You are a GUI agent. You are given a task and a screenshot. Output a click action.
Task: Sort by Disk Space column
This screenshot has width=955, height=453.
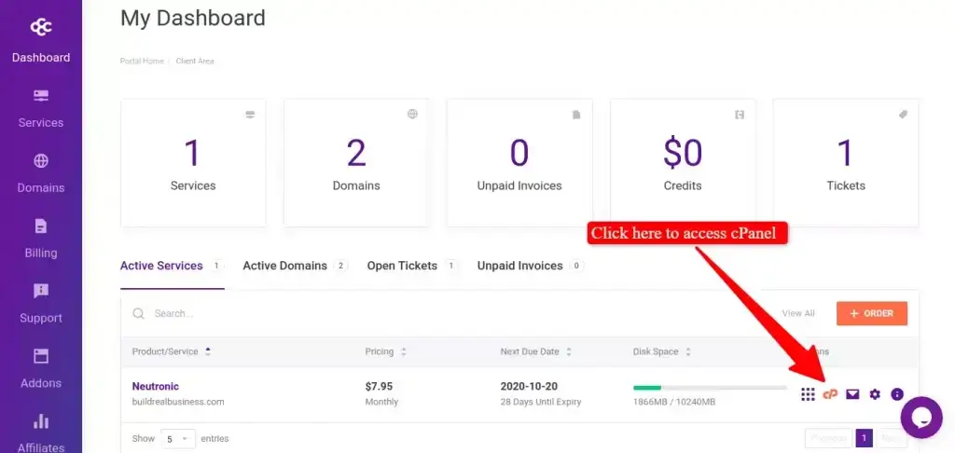[x=662, y=352]
